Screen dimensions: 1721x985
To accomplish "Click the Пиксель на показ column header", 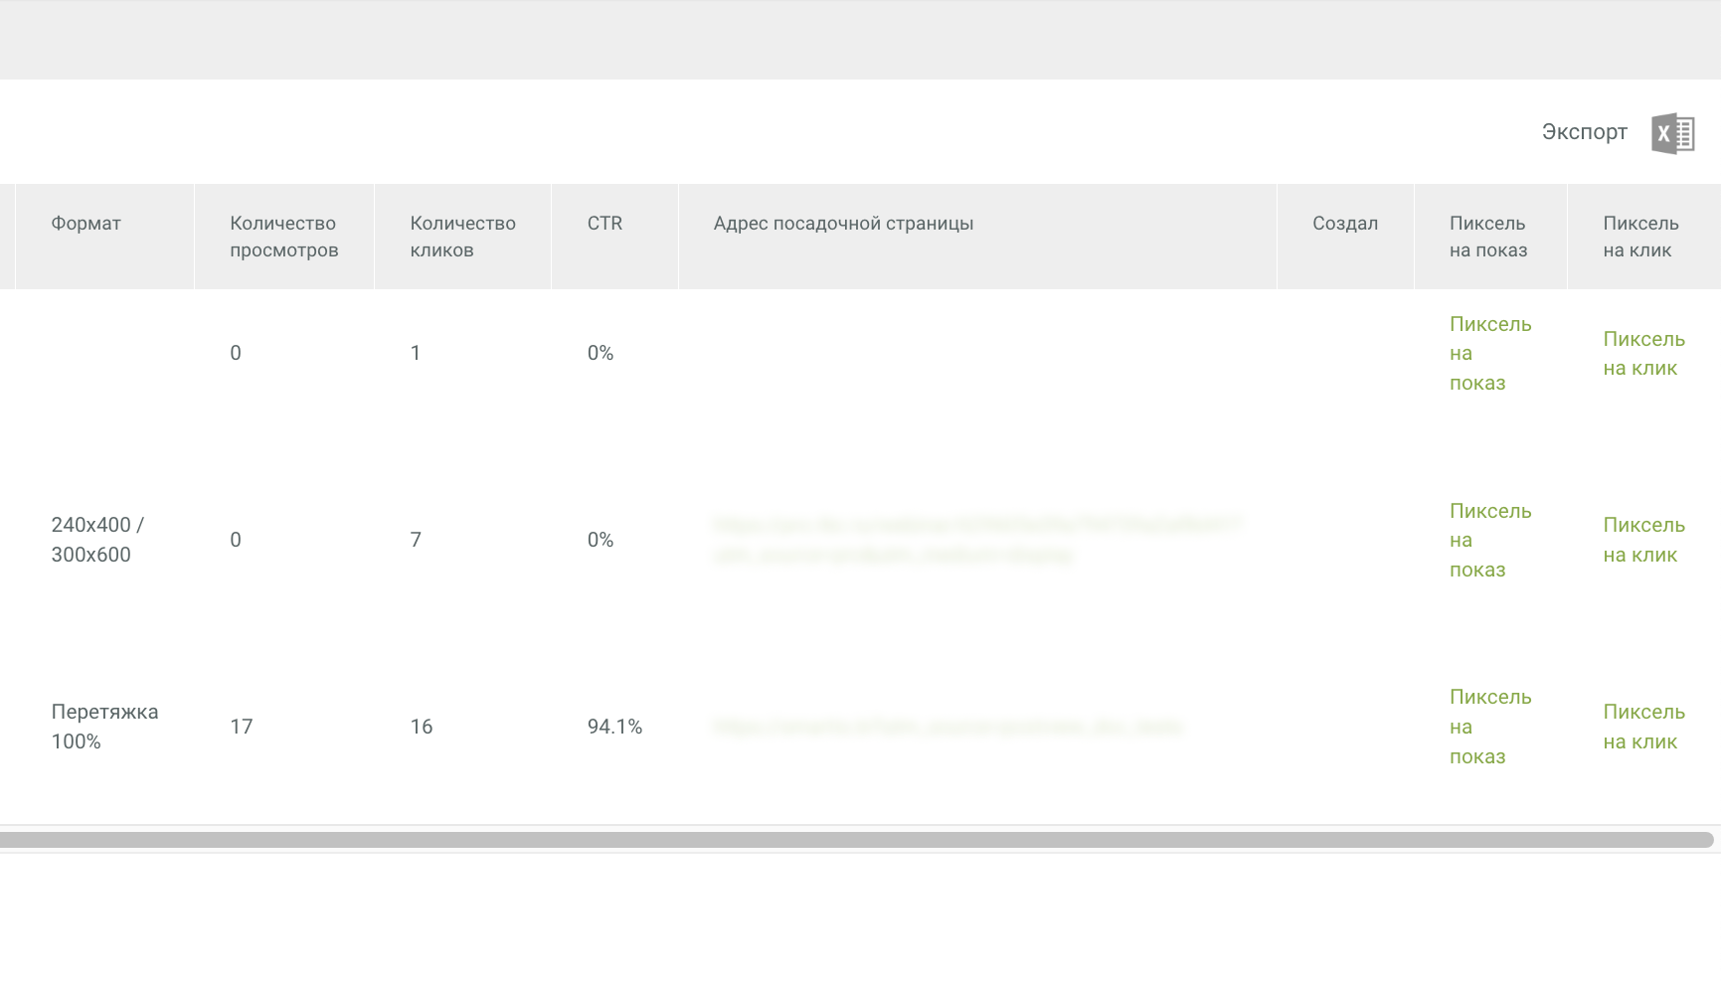I will (x=1487, y=237).
